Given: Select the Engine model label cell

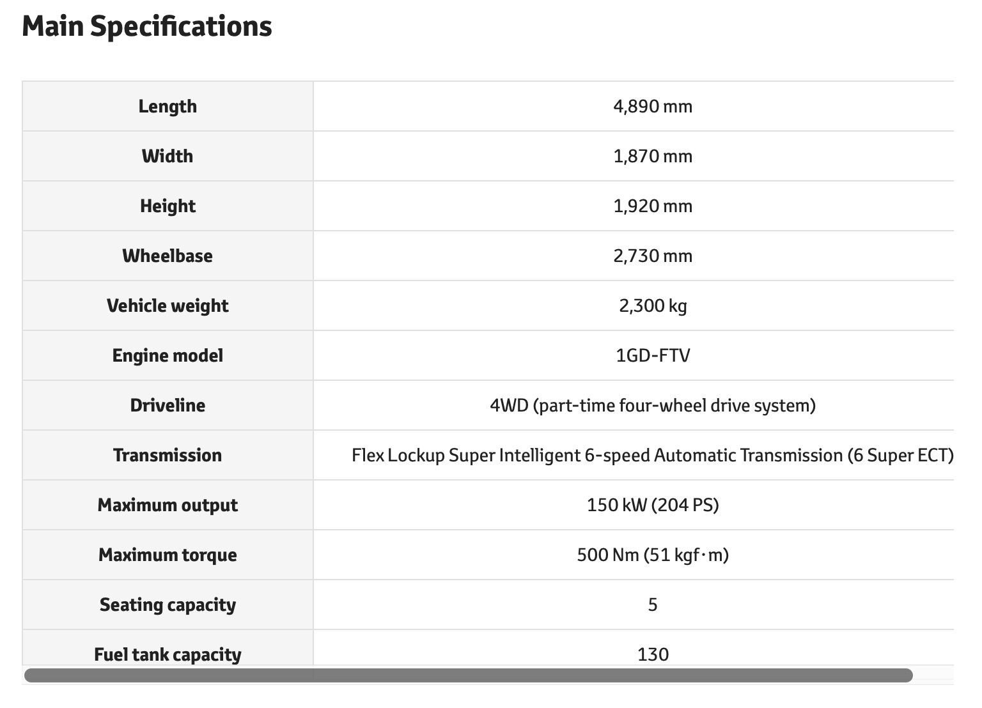Looking at the screenshot, I should pos(168,355).
